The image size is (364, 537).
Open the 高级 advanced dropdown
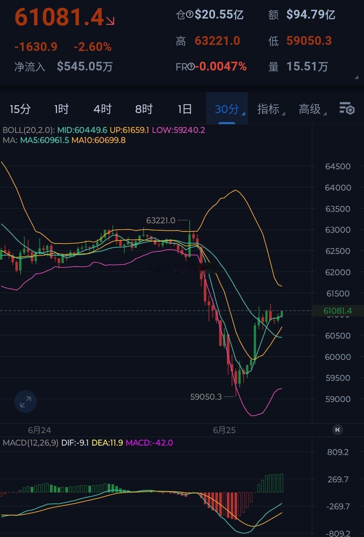[x=312, y=109]
